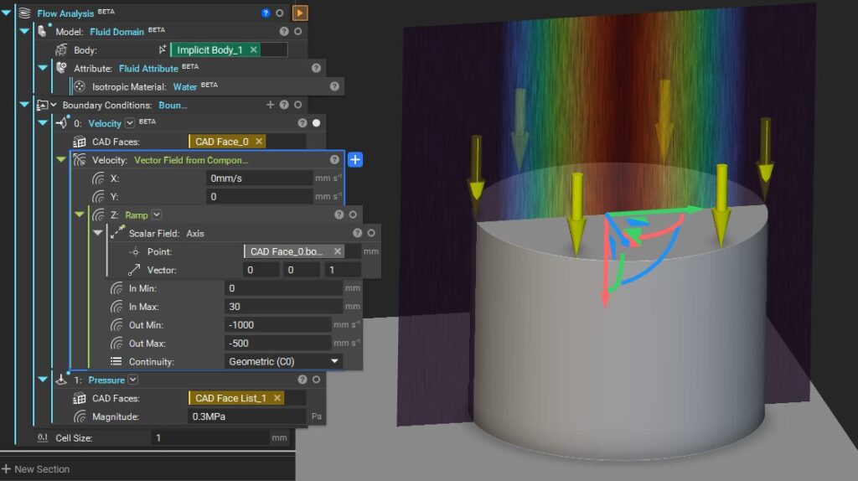Click the Out Min value field
The width and height of the screenshot is (858, 481).
277,325
